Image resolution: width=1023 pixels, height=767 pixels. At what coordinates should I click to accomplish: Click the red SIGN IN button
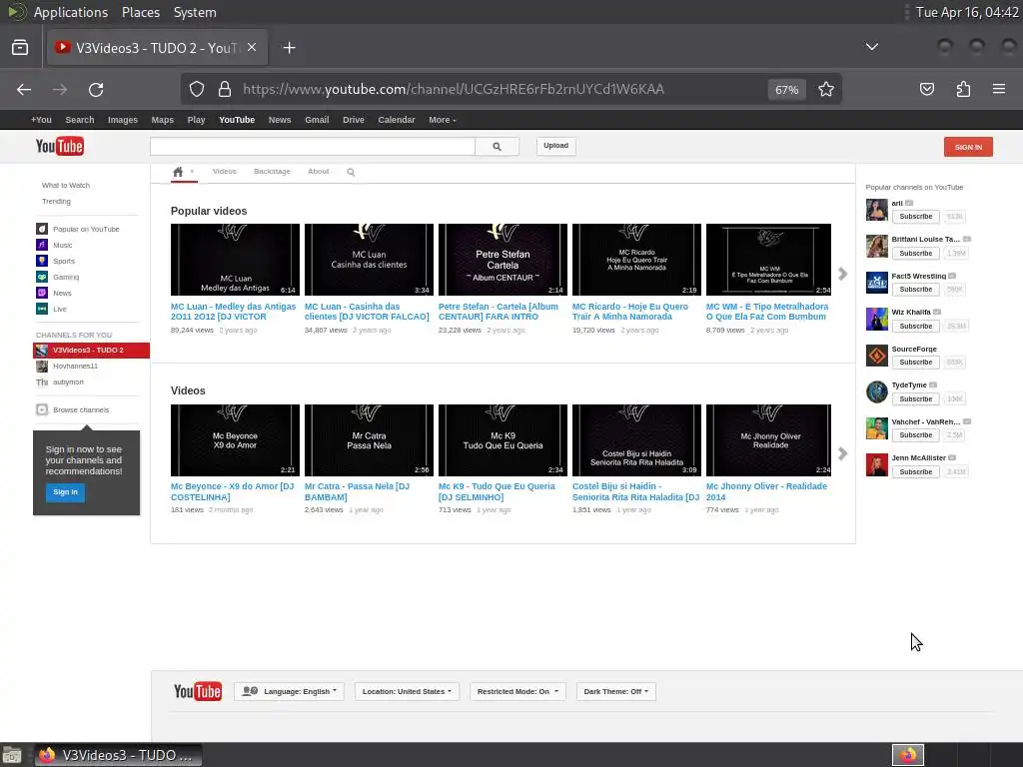[968, 147]
